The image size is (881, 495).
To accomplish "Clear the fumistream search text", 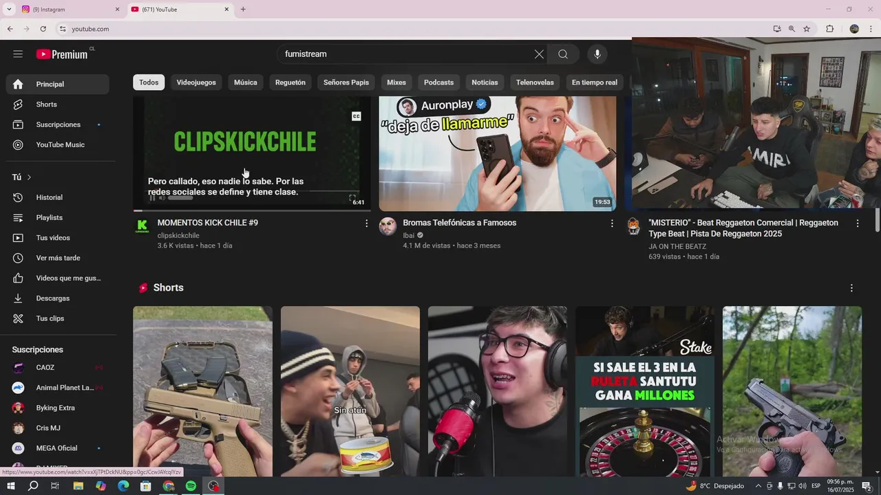I will point(539,54).
